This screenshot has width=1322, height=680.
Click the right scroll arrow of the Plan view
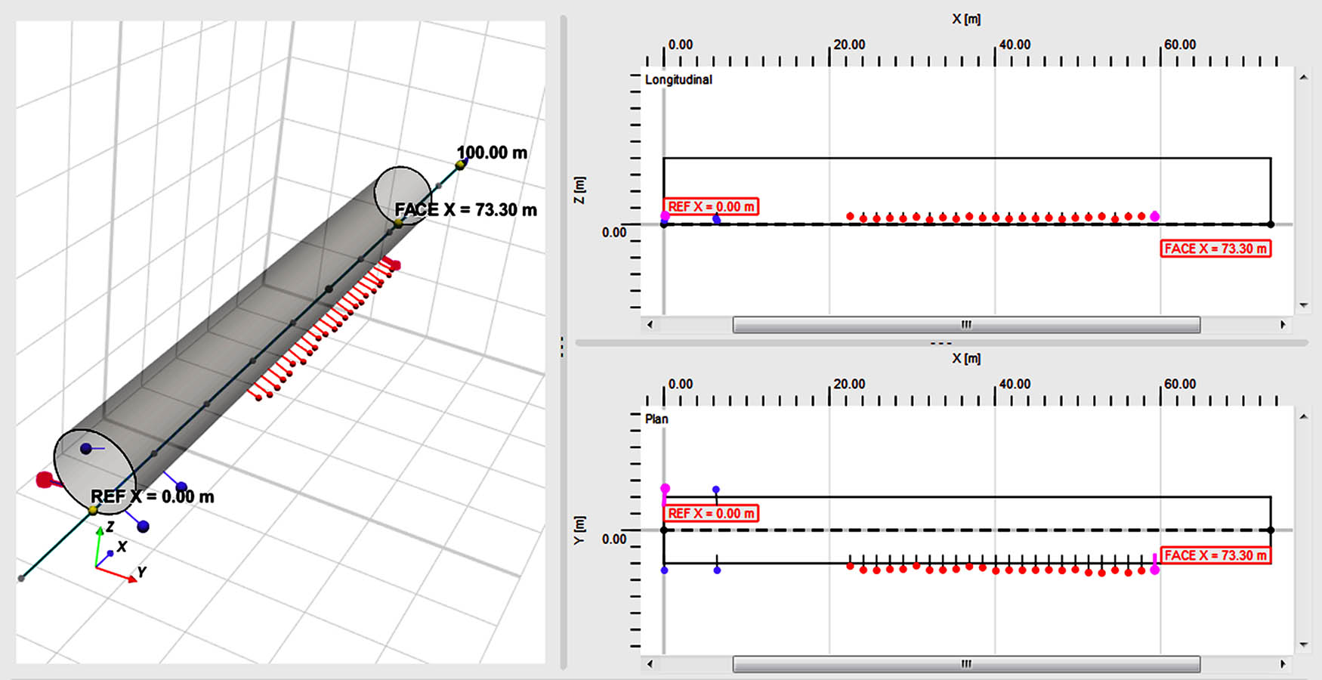click(1283, 664)
